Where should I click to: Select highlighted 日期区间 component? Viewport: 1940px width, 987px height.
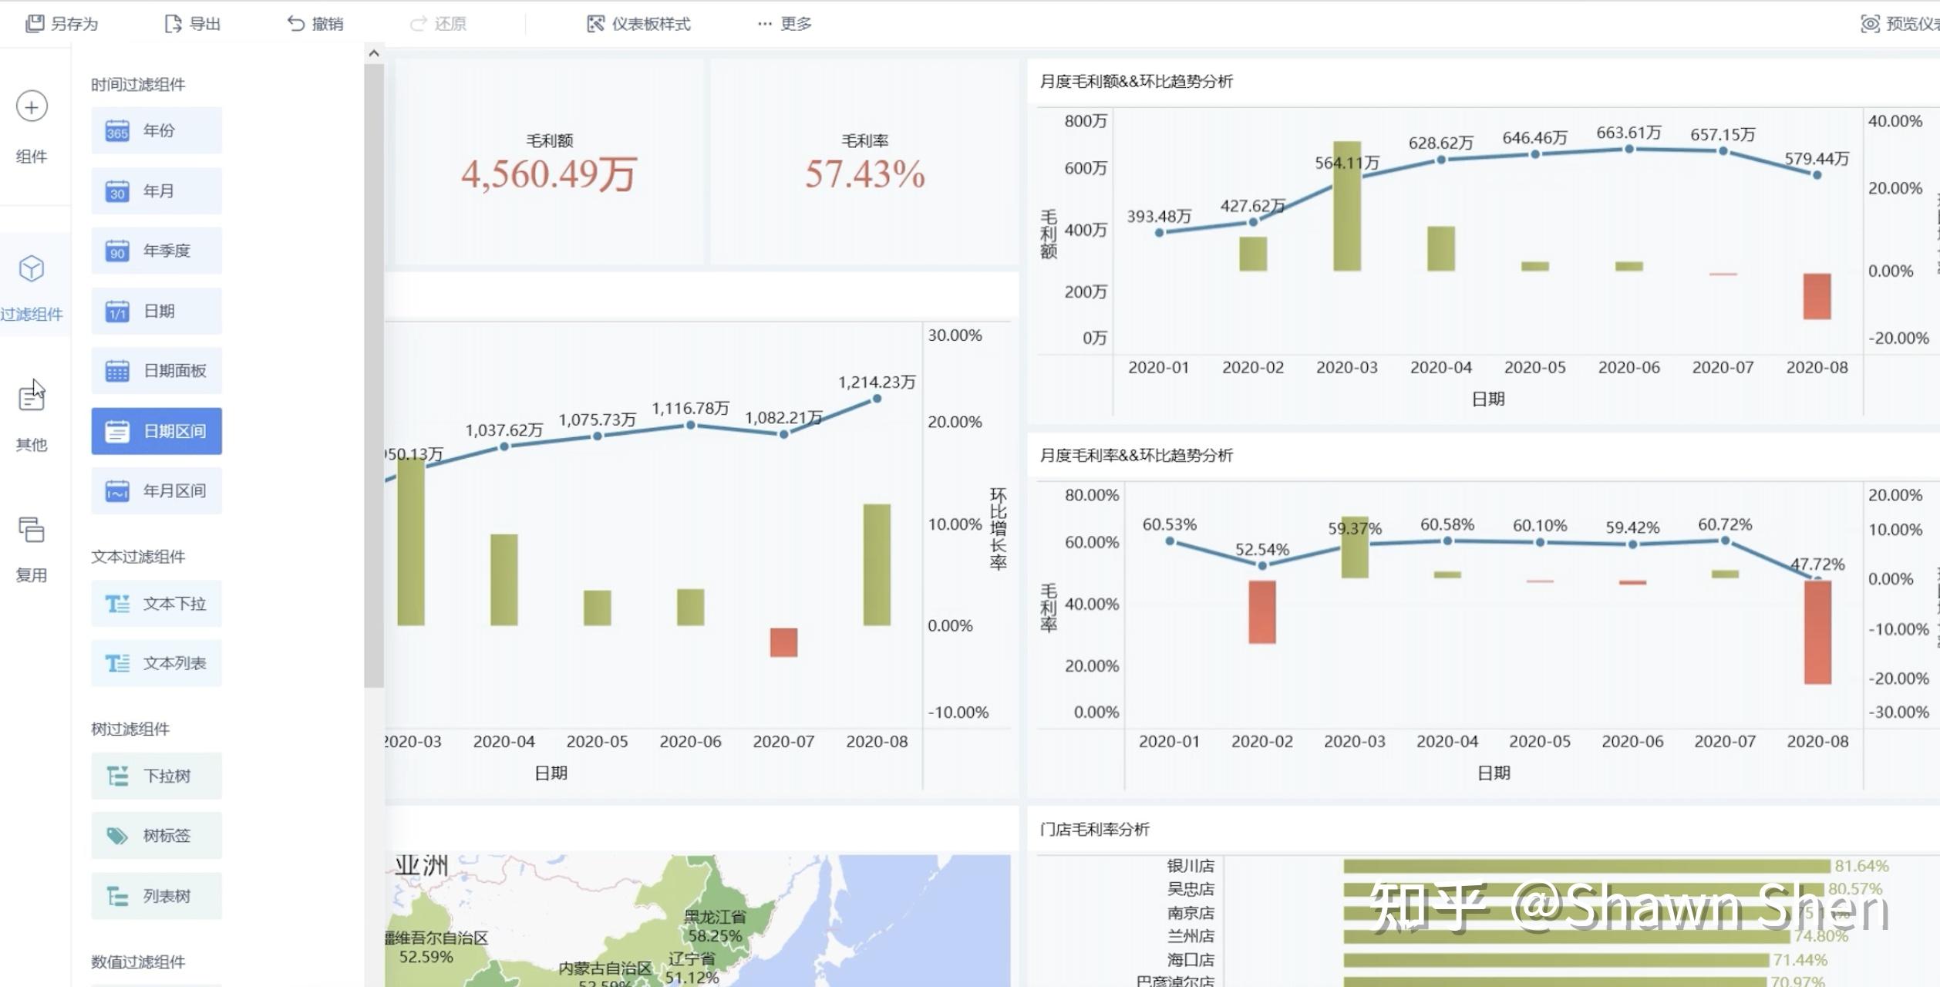[157, 431]
